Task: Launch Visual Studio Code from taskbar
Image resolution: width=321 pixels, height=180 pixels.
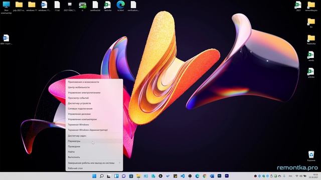Action: pyautogui.click(x=183, y=176)
